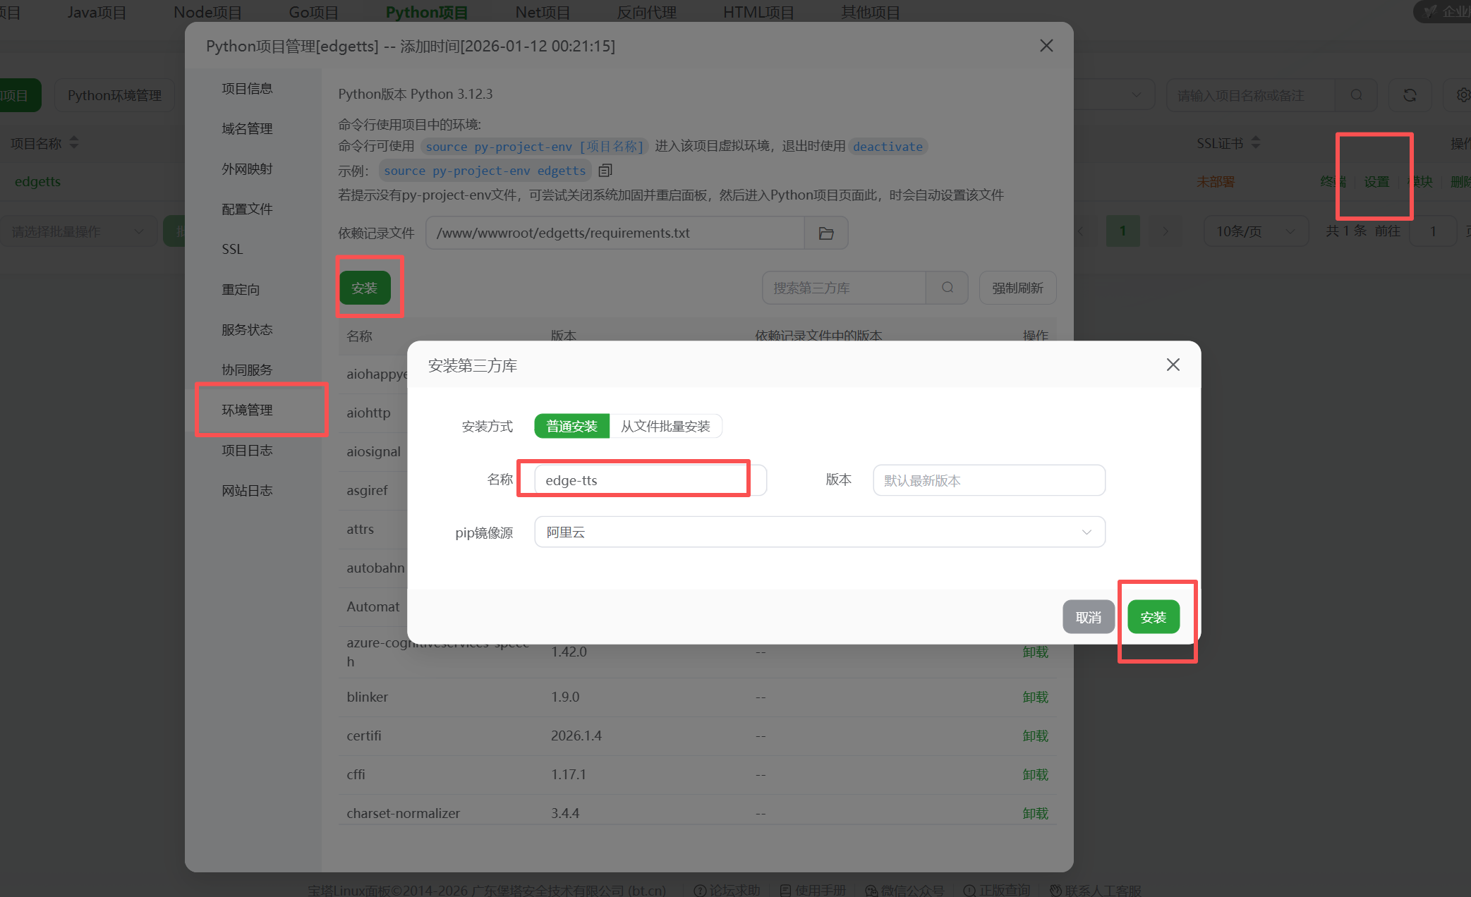The image size is (1471, 897).
Task: Click the 取消 button
Action: pyautogui.click(x=1088, y=617)
